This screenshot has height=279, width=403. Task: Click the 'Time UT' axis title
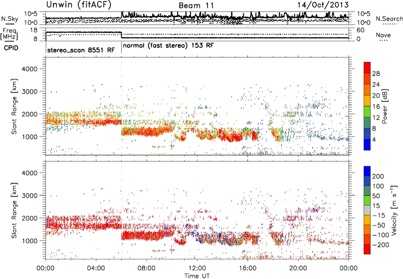(197, 276)
